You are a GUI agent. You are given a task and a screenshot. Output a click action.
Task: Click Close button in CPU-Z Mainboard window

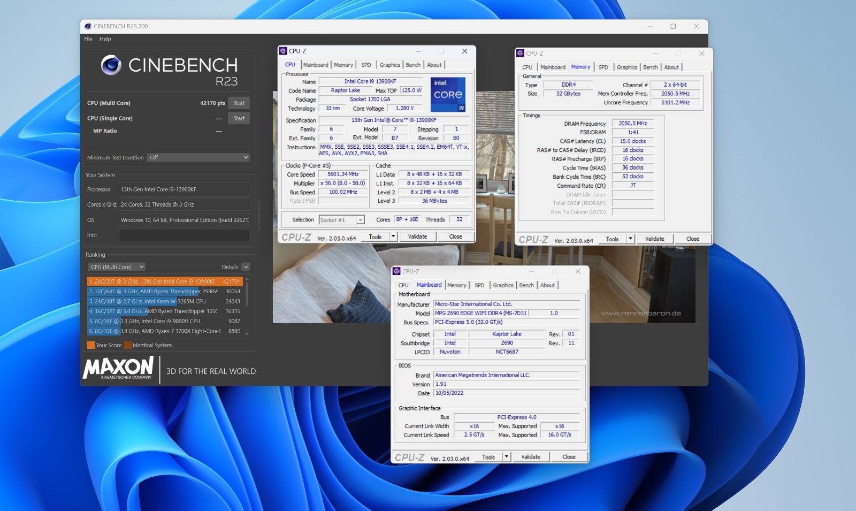click(569, 457)
